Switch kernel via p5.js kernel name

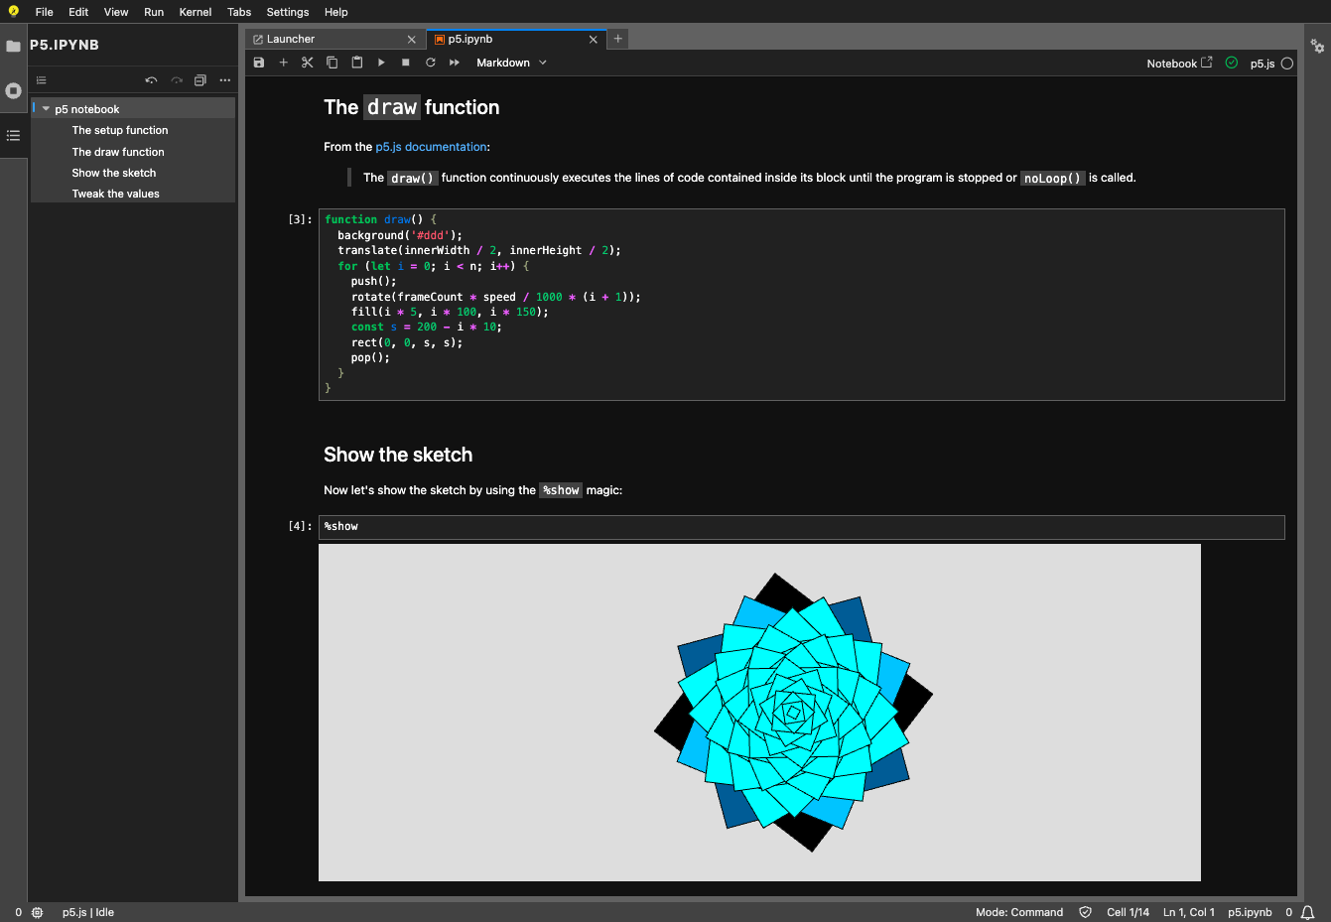[1263, 64]
